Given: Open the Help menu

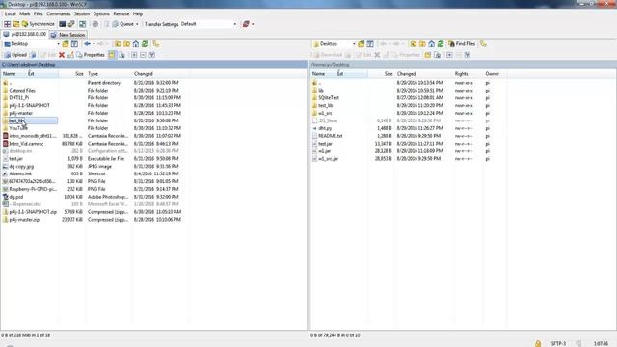Looking at the screenshot, I should coord(137,13).
